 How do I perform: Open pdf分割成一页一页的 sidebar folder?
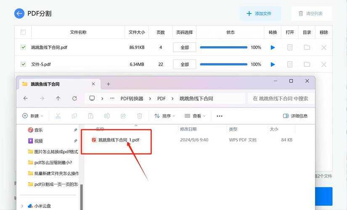click(53, 184)
